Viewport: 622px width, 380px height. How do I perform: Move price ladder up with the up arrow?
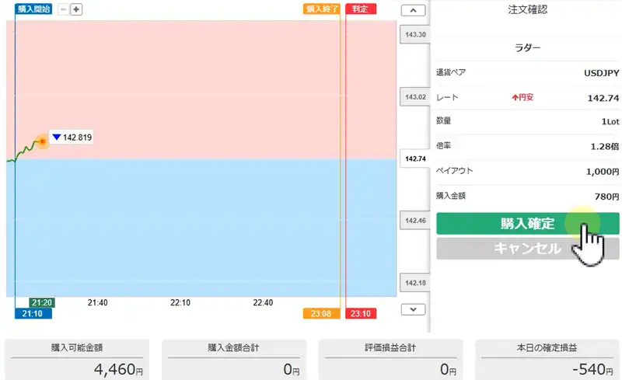(x=413, y=10)
